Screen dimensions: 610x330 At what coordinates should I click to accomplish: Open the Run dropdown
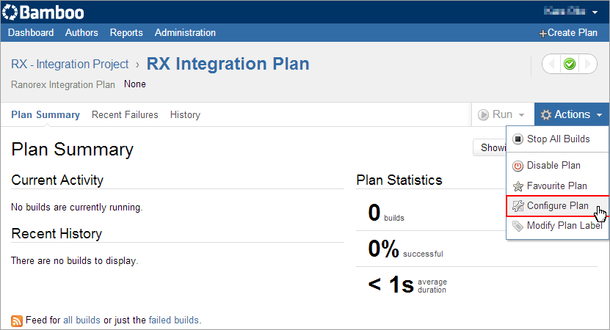(x=503, y=114)
